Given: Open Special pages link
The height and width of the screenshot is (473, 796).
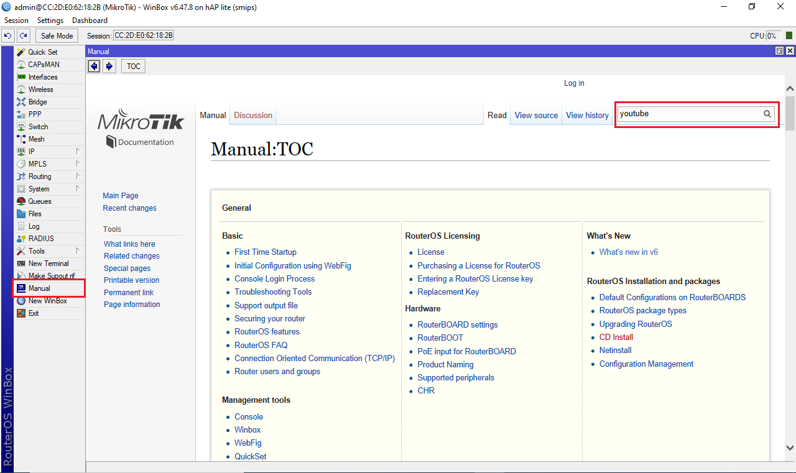Looking at the screenshot, I should pyautogui.click(x=127, y=269).
